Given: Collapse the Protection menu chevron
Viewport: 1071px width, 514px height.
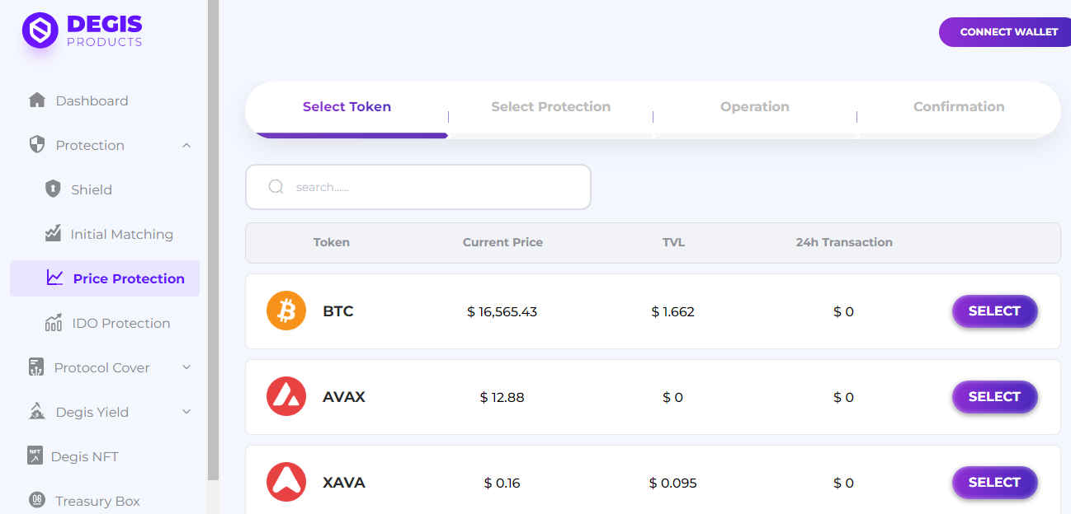Looking at the screenshot, I should click(x=186, y=146).
